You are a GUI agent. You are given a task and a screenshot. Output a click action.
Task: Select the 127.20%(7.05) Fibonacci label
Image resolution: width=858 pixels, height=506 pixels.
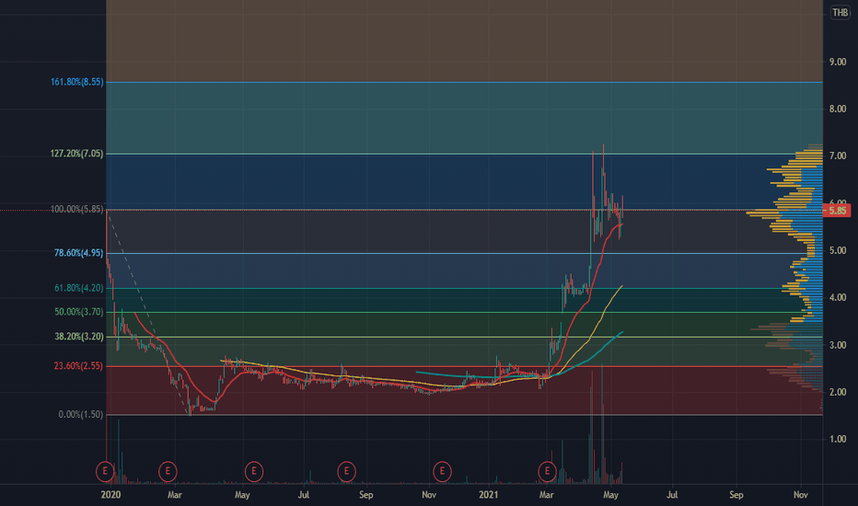point(76,154)
